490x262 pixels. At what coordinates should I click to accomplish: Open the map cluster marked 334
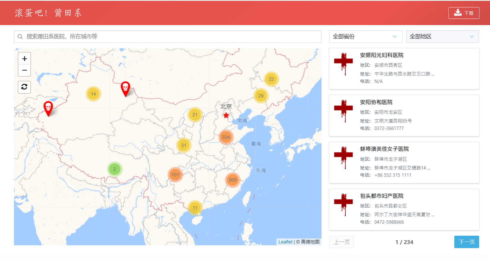[x=226, y=137]
